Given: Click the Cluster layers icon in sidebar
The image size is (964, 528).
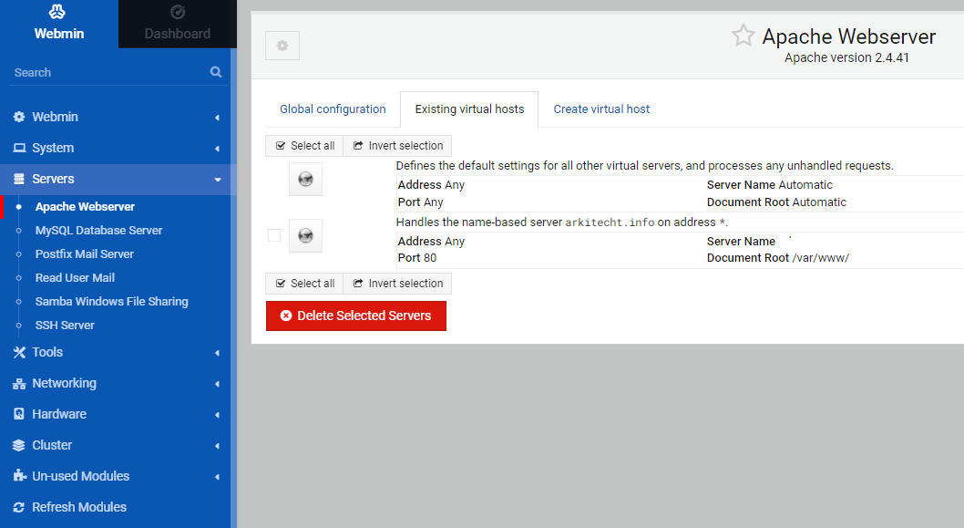Looking at the screenshot, I should click(19, 445).
